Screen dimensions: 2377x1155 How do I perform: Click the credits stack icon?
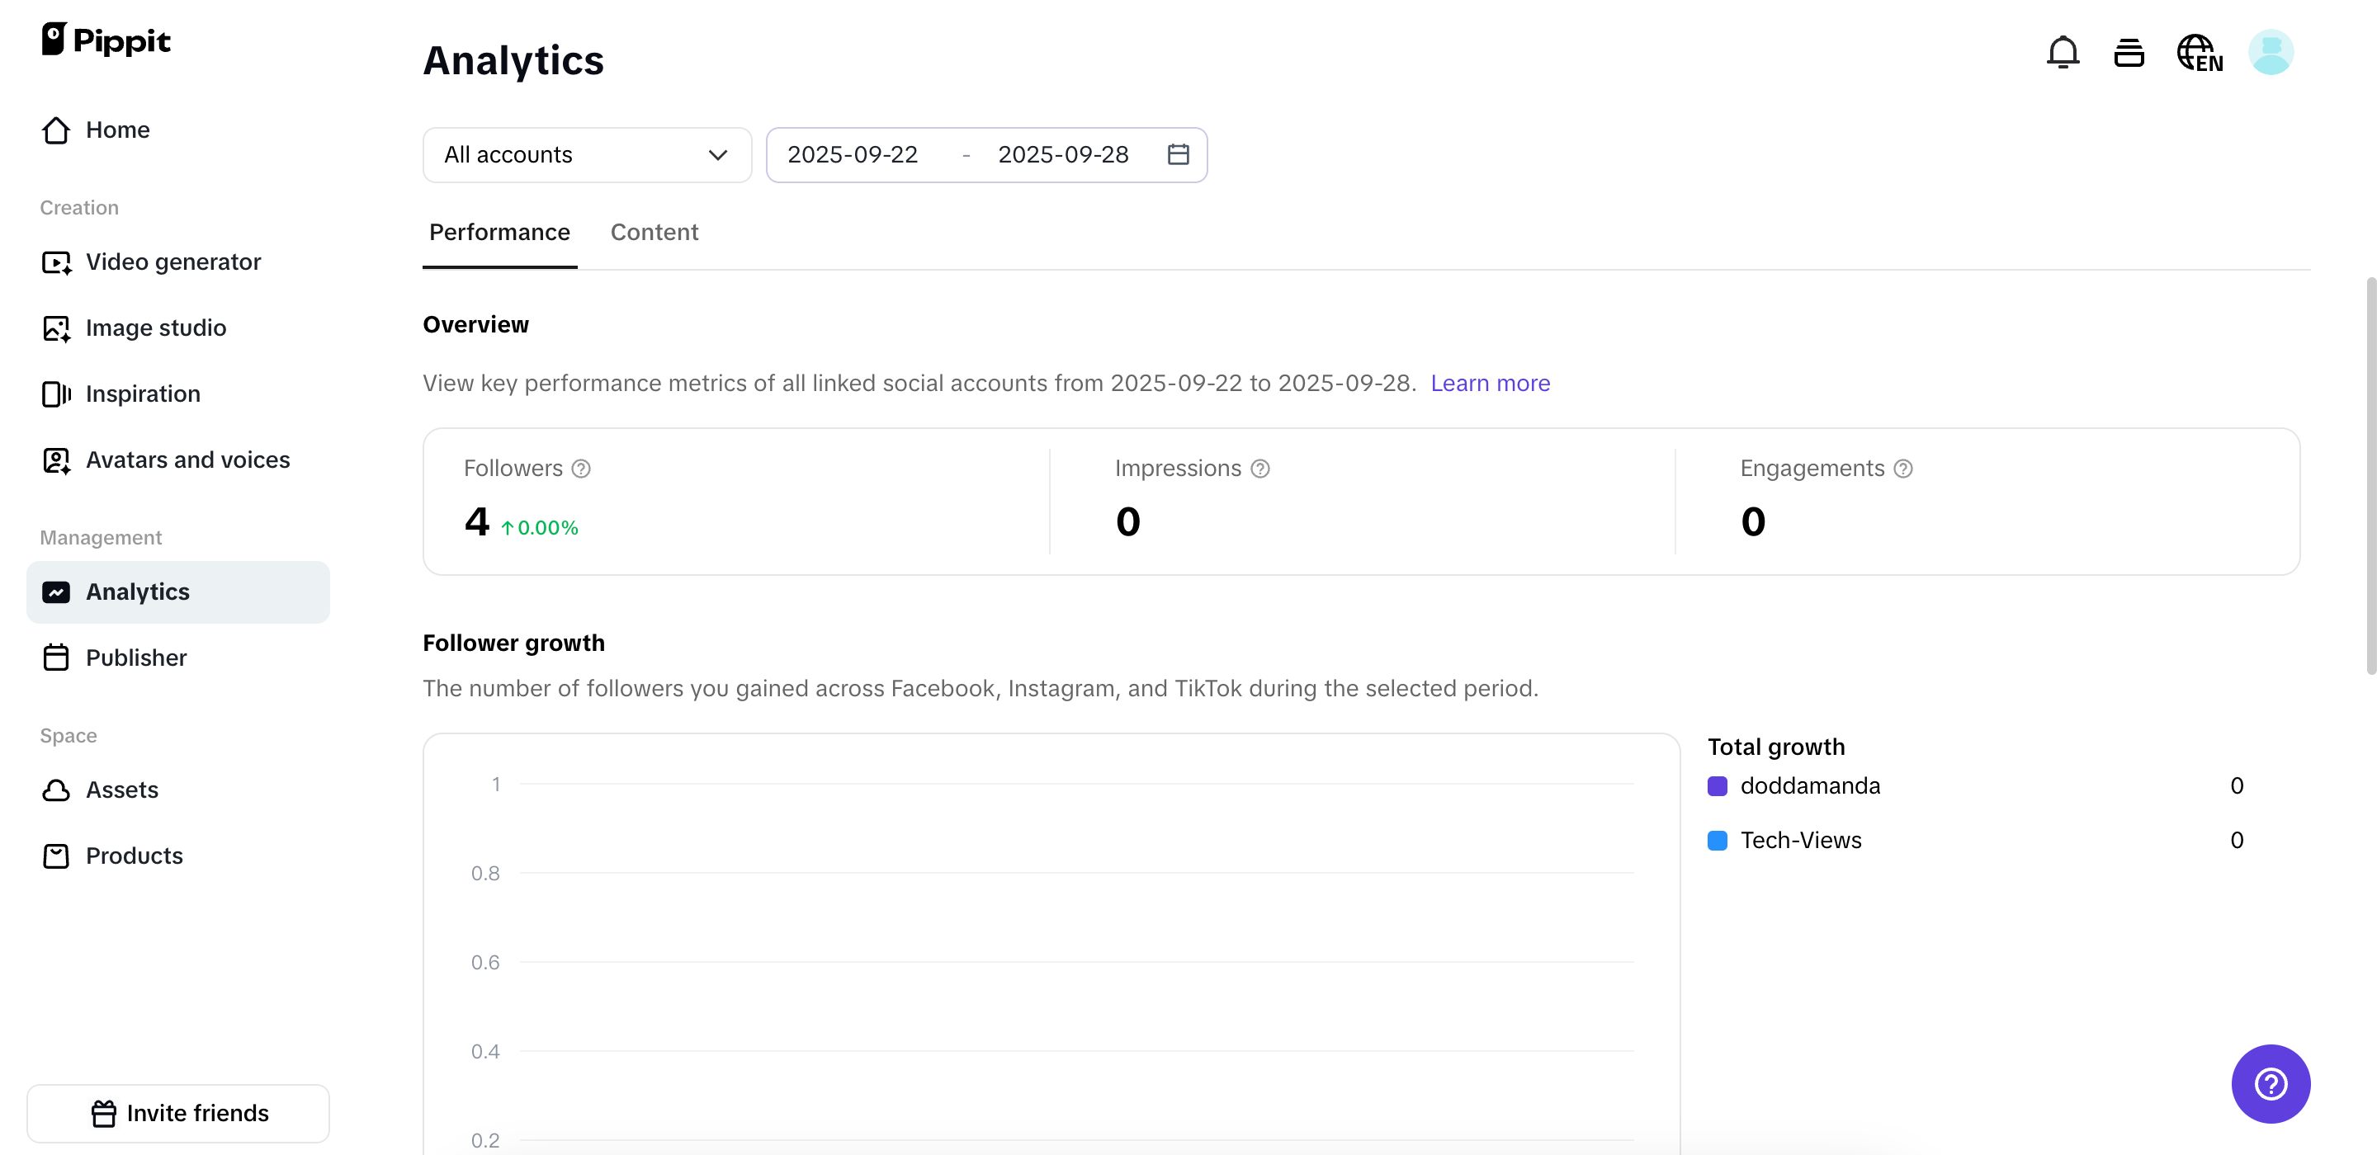[2129, 53]
